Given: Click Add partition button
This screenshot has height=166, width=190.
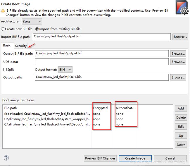Looking at the screenshot, I should (x=181, y=108).
